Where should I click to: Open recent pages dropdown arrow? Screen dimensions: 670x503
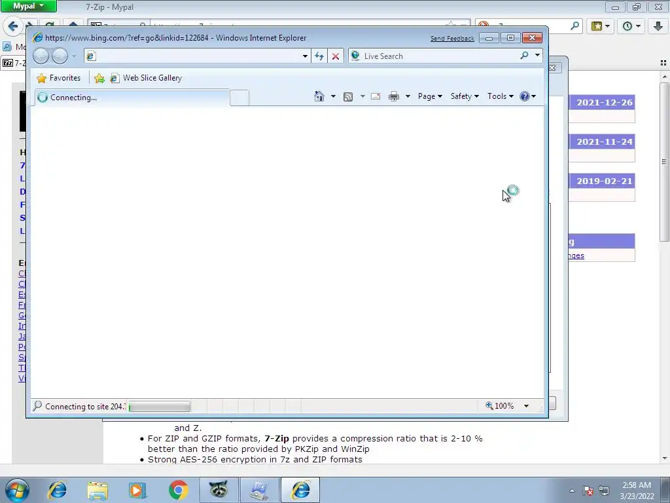coord(74,56)
